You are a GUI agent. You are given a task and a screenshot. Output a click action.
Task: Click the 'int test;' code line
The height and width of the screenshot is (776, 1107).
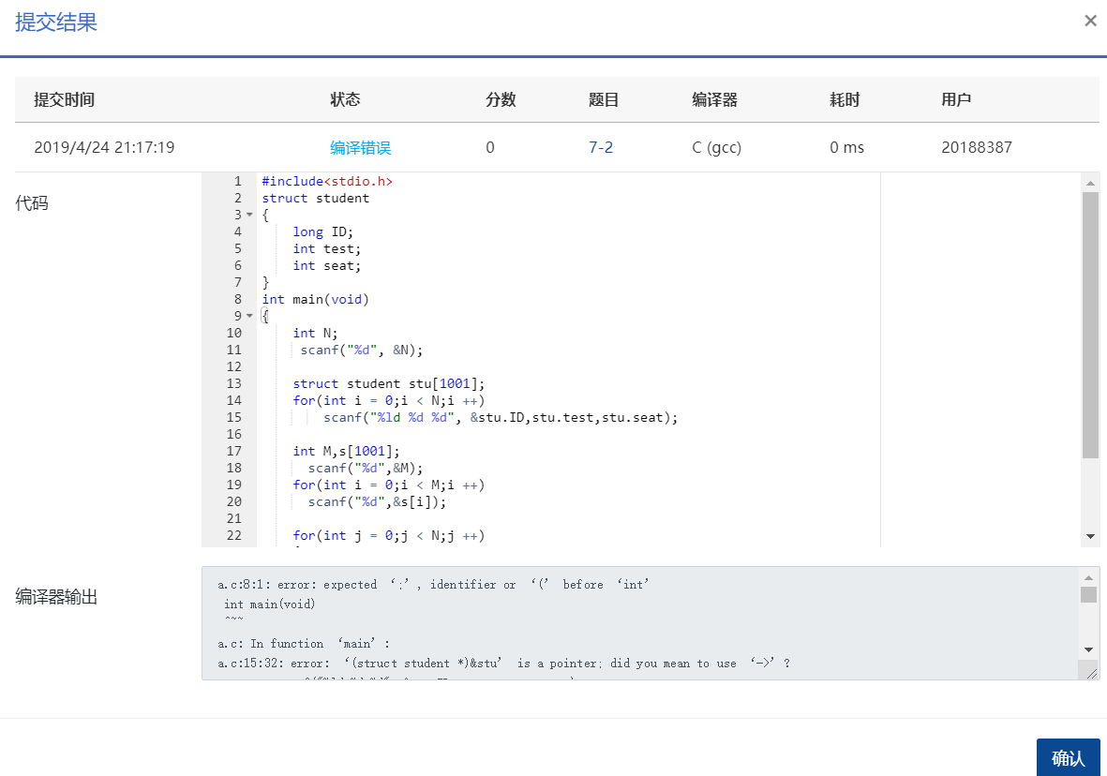(x=327, y=248)
